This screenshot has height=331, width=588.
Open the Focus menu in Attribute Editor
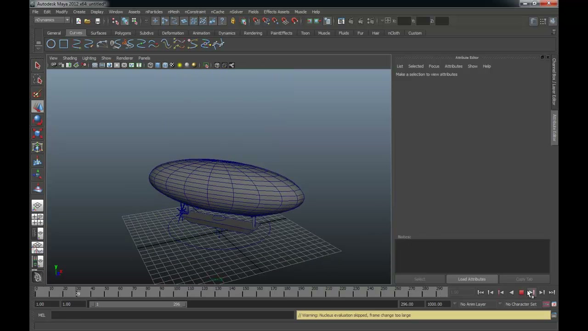click(x=434, y=66)
